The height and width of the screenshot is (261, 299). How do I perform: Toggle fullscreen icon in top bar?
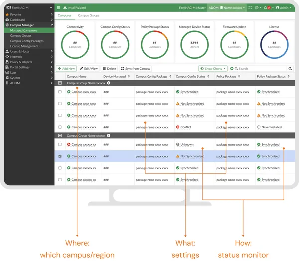point(250,8)
